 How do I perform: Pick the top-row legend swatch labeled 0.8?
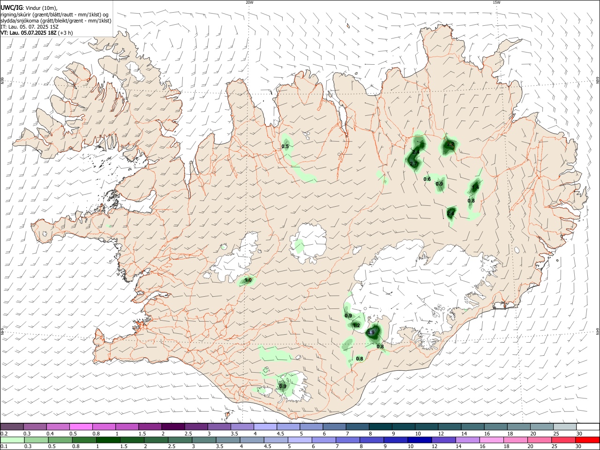pyautogui.click(x=104, y=427)
